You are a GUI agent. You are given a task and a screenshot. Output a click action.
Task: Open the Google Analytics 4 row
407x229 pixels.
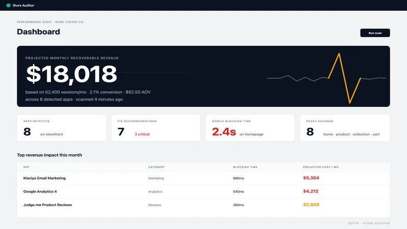(x=203, y=192)
